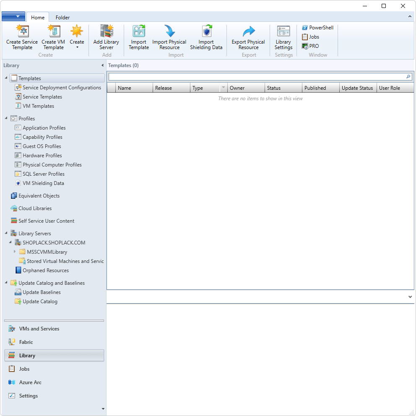Open the Jobs workspace in navigation
Screen dimensions: 416x416
coord(54,369)
